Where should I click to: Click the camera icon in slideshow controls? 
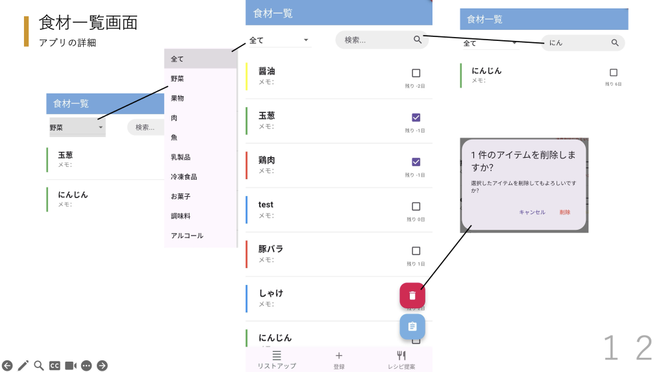(71, 366)
